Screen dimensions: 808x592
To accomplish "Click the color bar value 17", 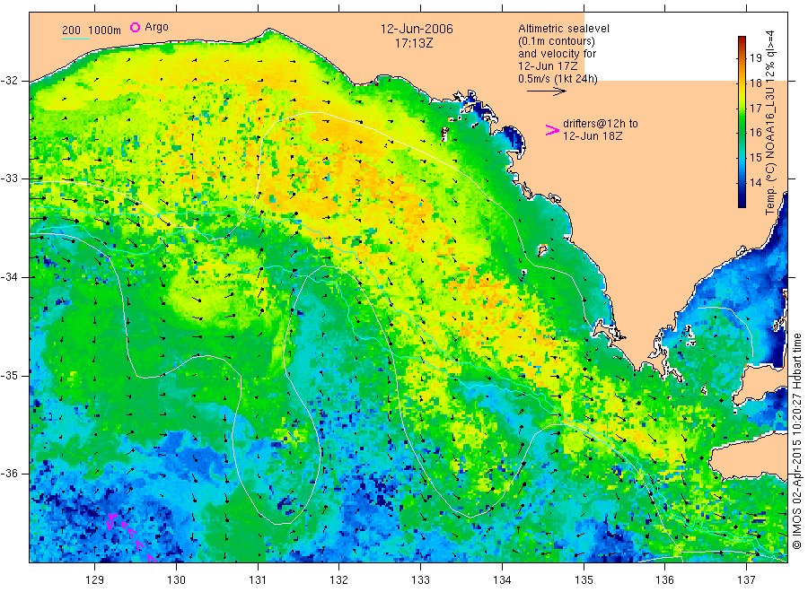I will pos(755,109).
